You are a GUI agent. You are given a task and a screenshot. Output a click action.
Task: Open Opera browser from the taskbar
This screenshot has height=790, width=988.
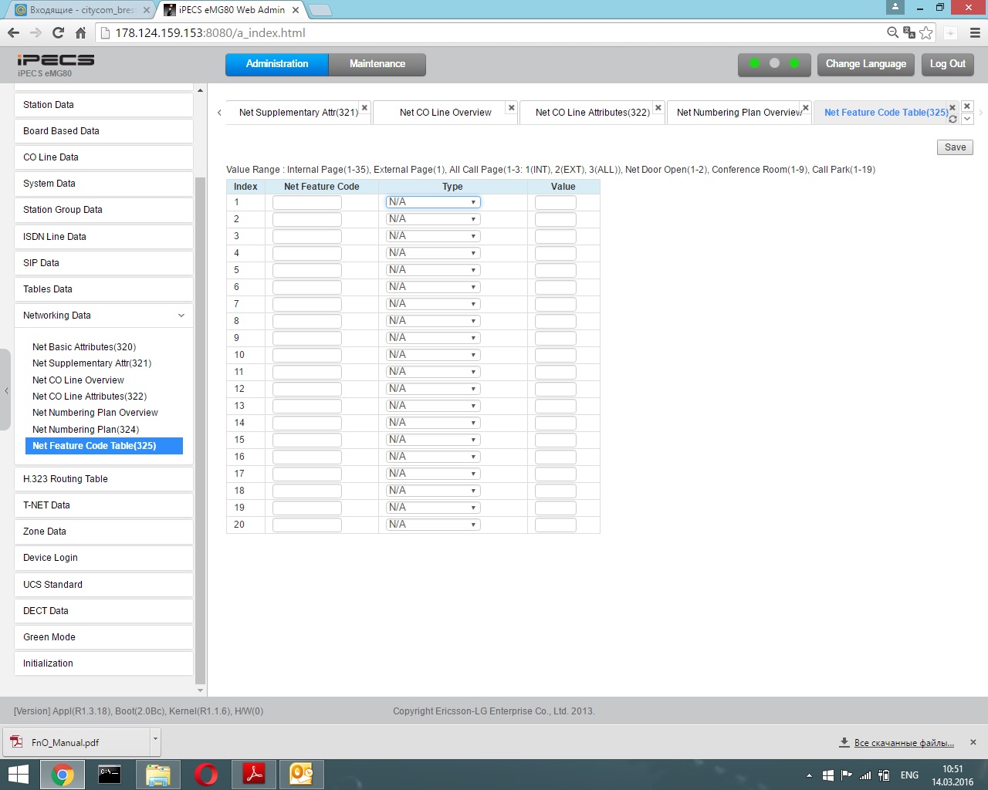206,774
